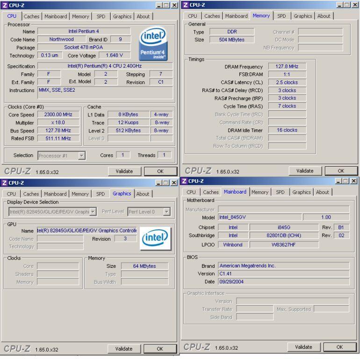The width and height of the screenshot is (360, 359).
Task: Click the memory Size value 504 MBytes
Action: click(x=232, y=40)
